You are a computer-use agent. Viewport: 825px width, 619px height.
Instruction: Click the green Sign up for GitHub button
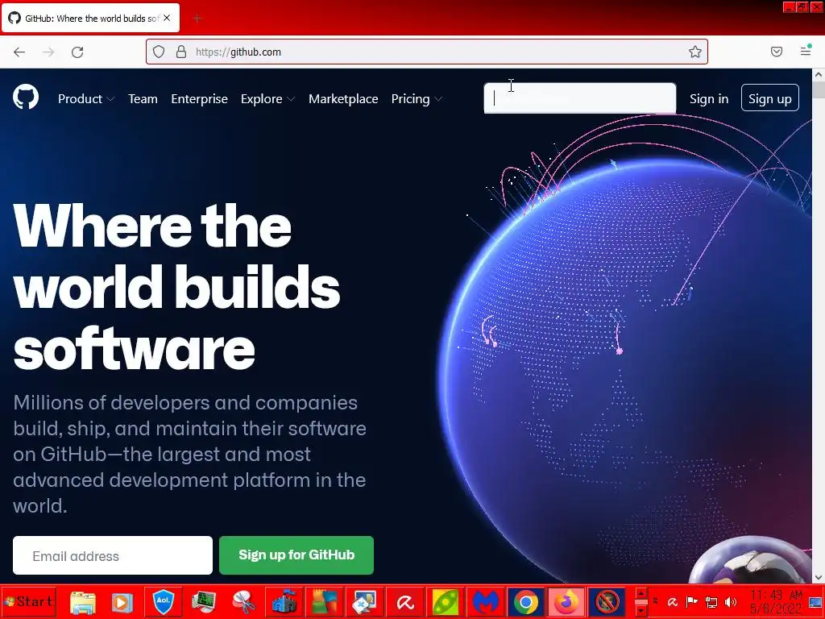296,555
